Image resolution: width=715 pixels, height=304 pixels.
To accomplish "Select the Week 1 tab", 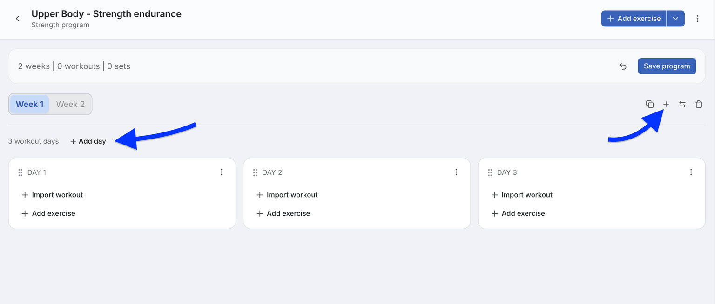I will coord(30,104).
